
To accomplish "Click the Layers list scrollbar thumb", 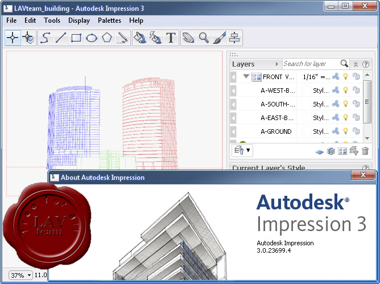I will pyautogui.click(x=367, y=102).
